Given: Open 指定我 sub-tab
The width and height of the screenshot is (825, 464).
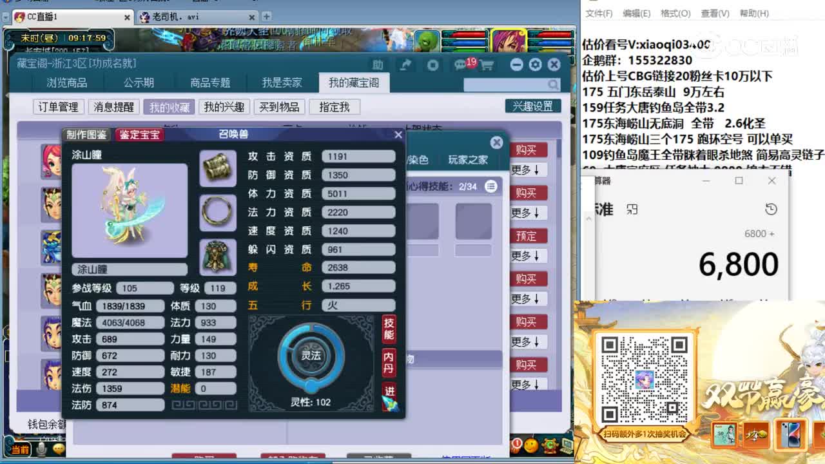Looking at the screenshot, I should point(334,107).
